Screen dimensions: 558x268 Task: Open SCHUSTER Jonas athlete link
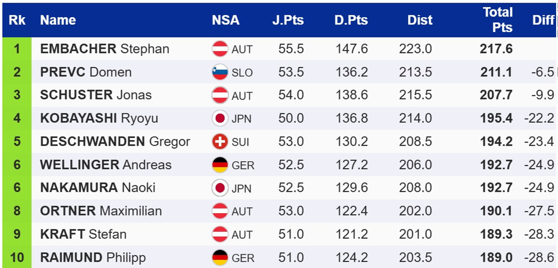click(96, 95)
